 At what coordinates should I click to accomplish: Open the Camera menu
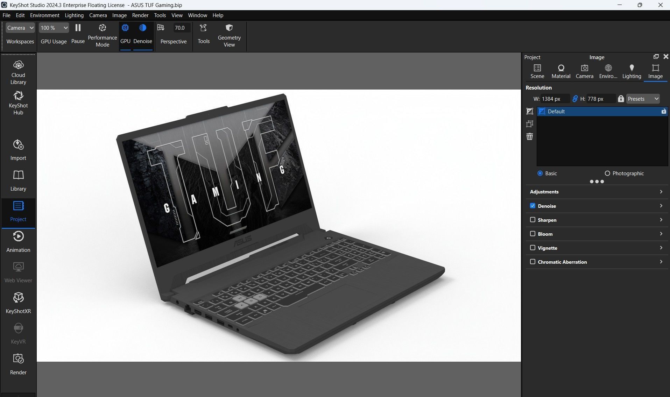coord(98,15)
